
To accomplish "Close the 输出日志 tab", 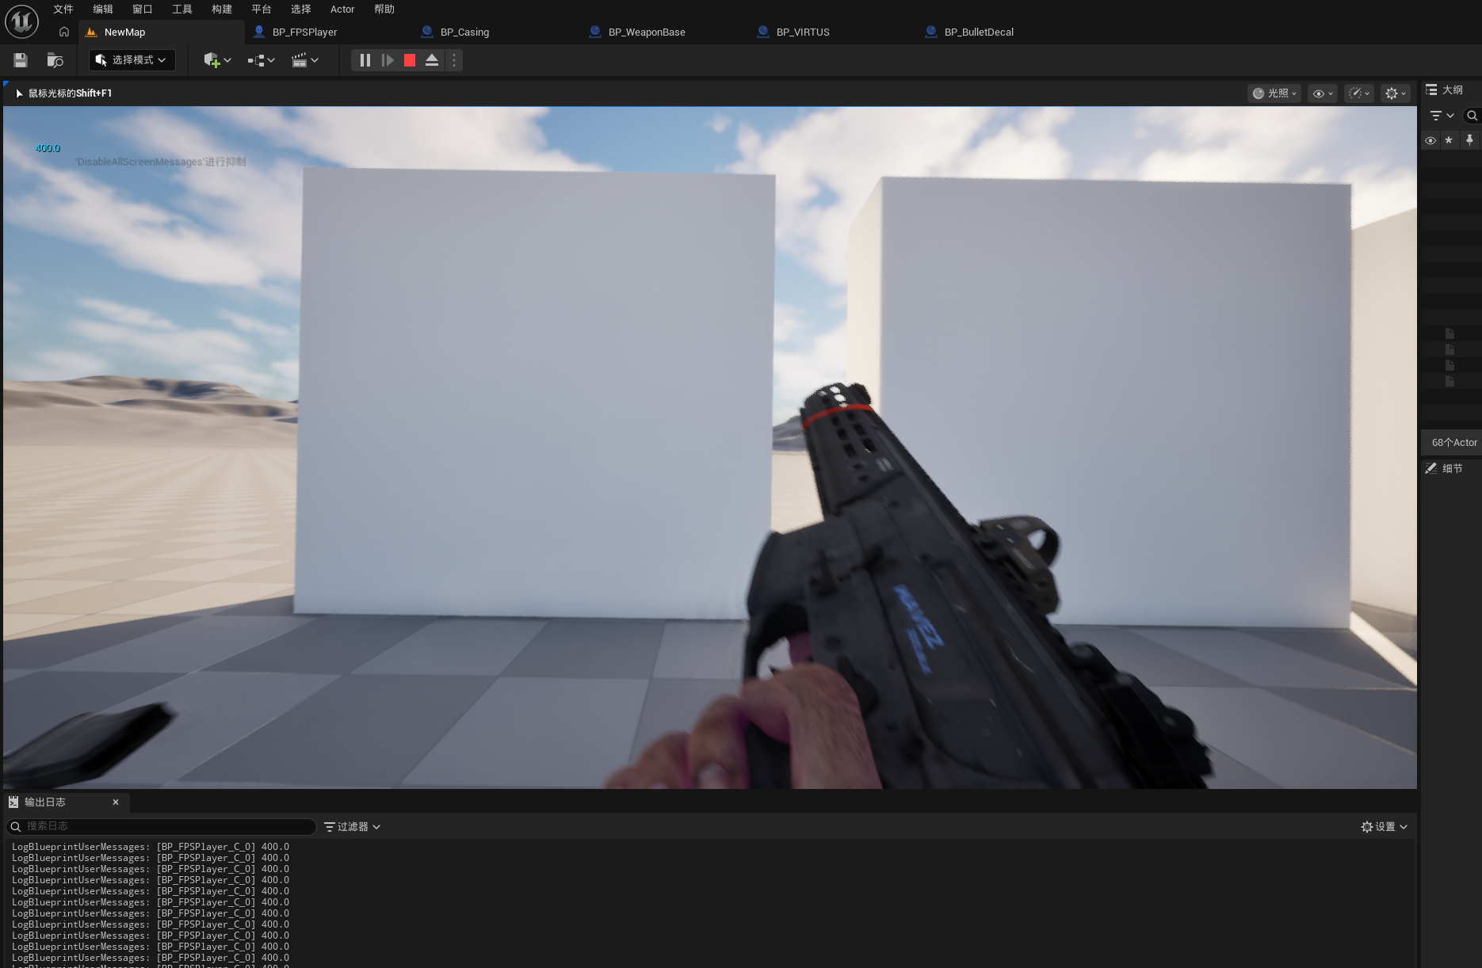I will pyautogui.click(x=116, y=802).
